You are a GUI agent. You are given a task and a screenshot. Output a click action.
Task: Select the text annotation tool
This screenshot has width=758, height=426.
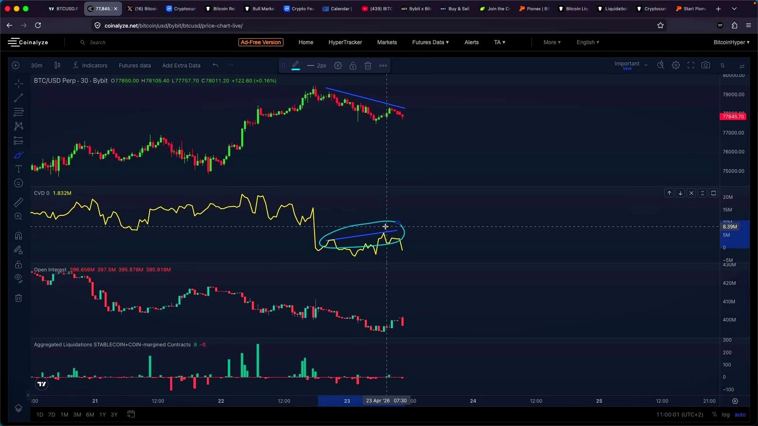click(x=18, y=169)
